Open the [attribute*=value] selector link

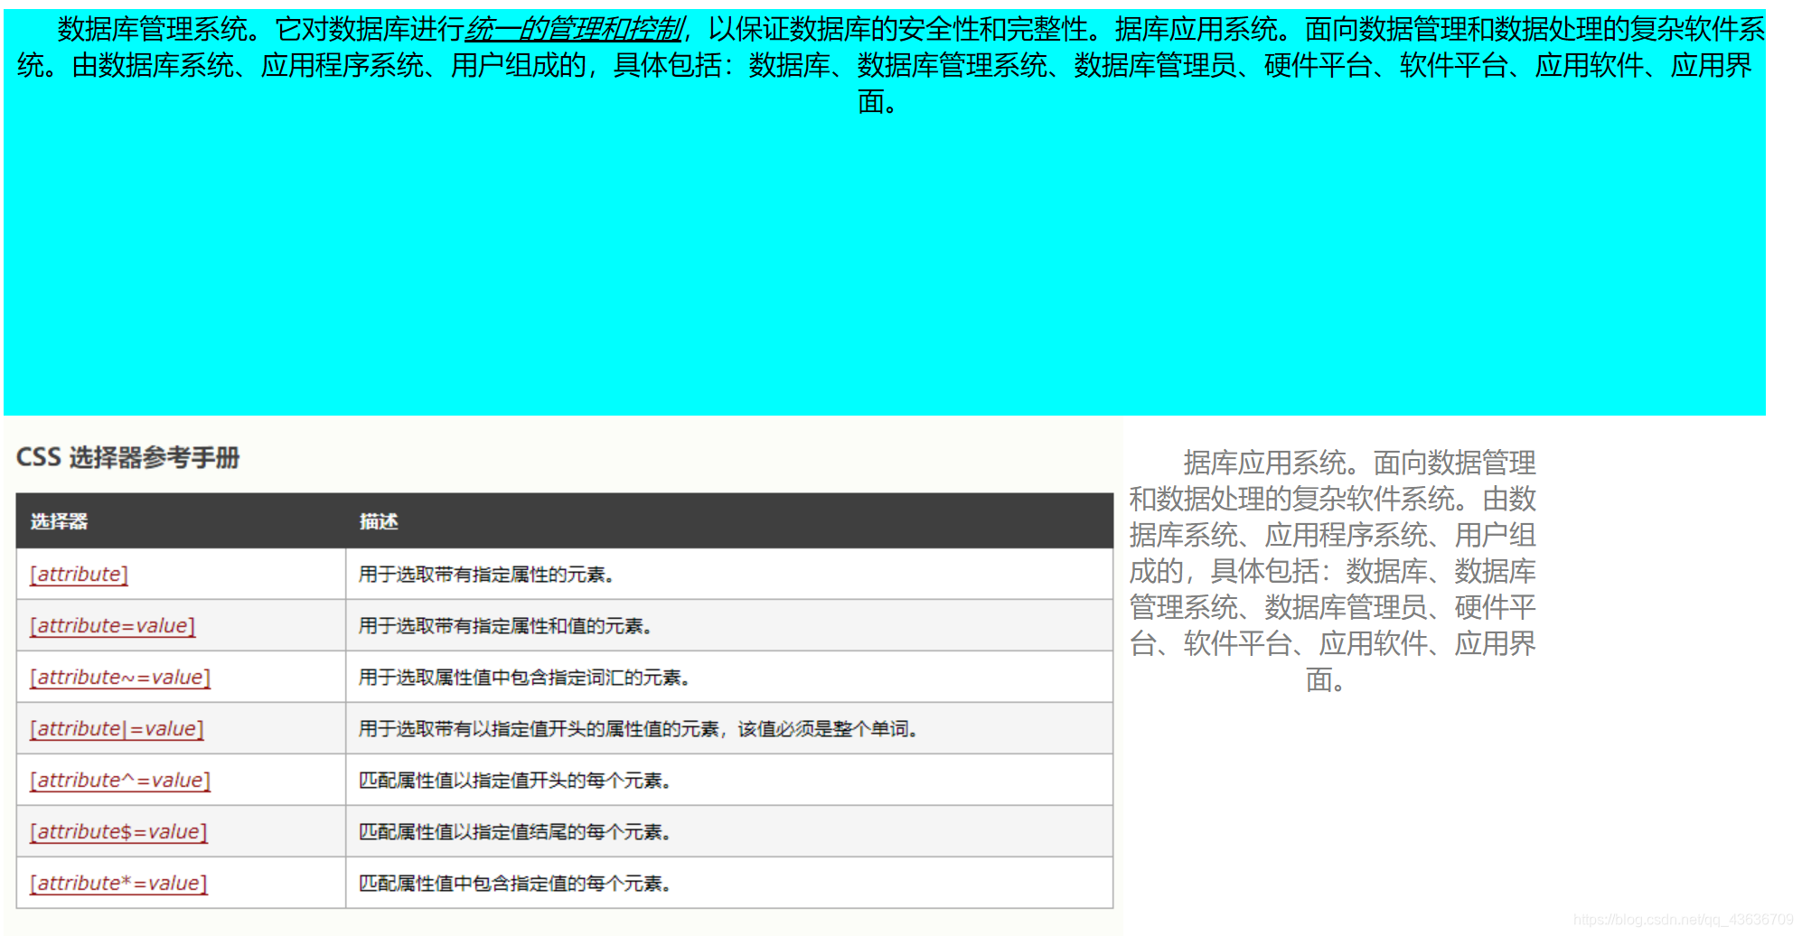[x=118, y=884]
